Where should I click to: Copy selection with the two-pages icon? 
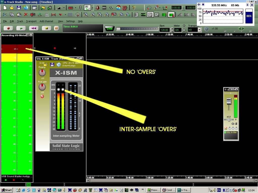(12, 15)
